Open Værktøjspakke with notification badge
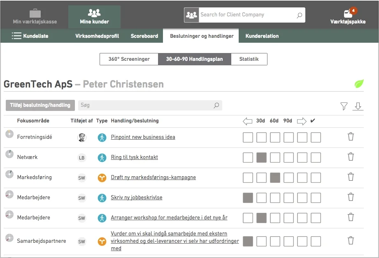This screenshot has height=258, width=379. [x=348, y=16]
